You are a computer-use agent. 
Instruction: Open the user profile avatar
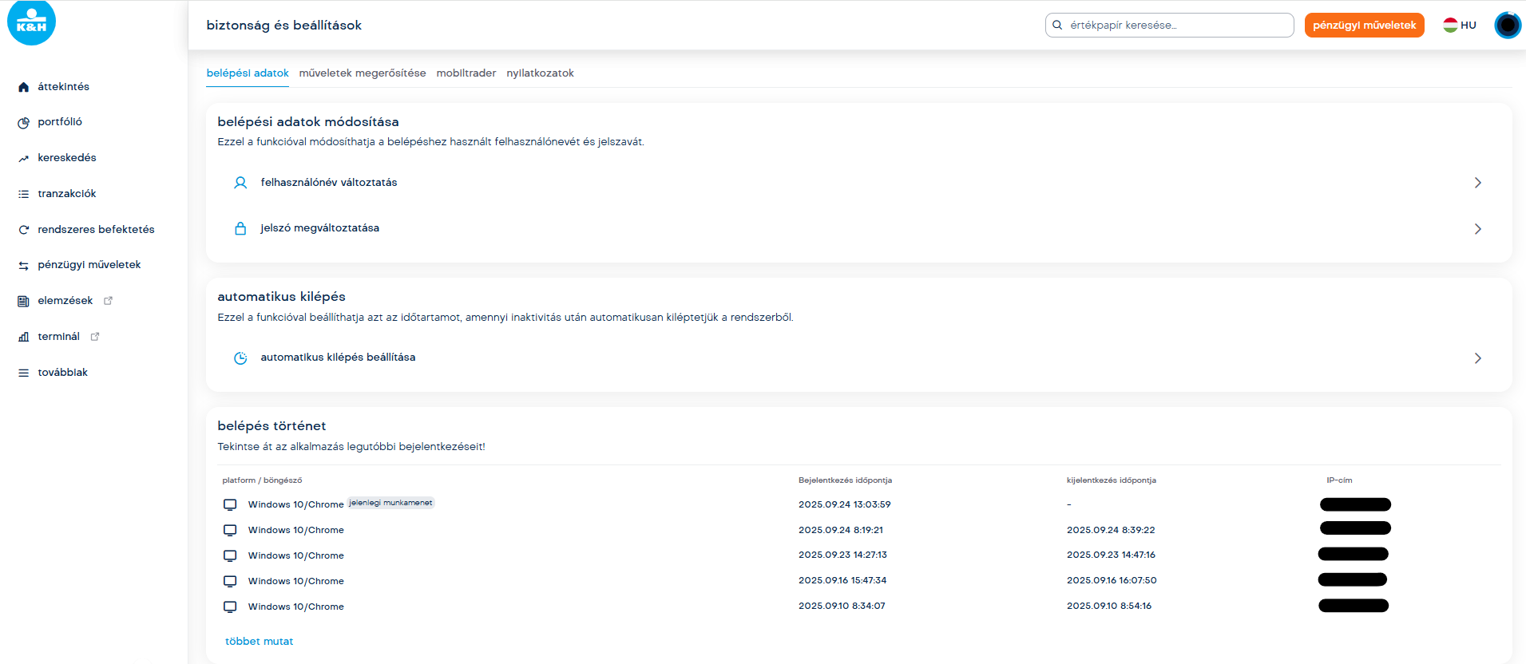point(1507,26)
